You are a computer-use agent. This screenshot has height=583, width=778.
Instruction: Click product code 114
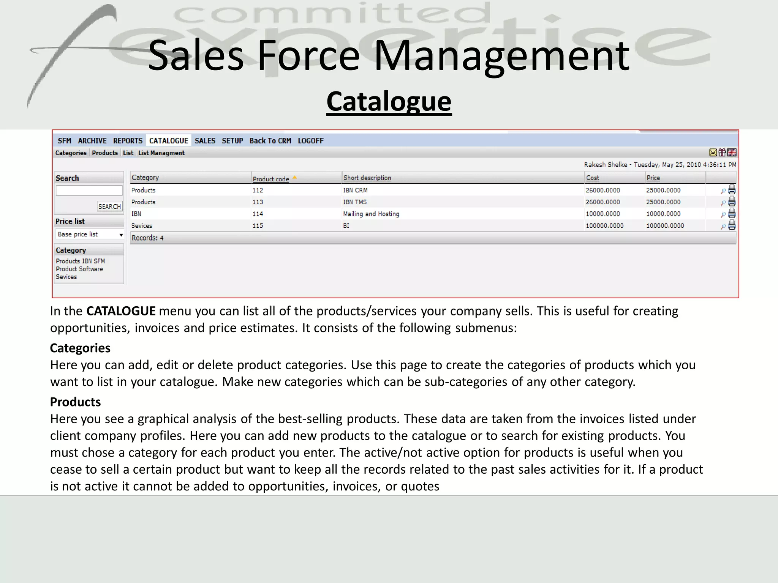point(258,214)
